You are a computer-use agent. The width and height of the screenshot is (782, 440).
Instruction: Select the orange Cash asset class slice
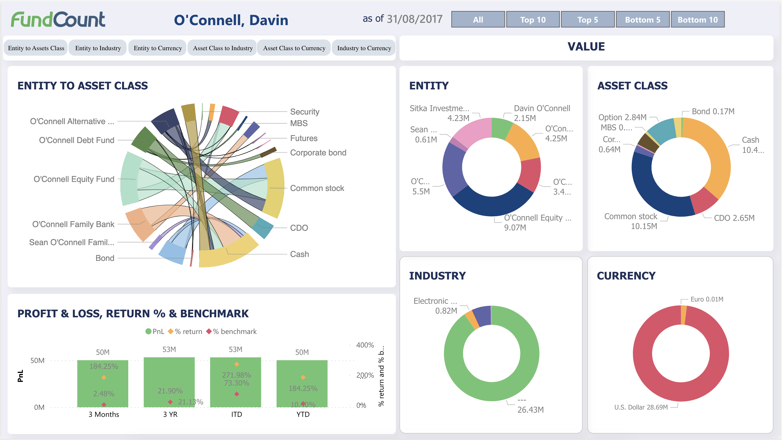pos(716,158)
